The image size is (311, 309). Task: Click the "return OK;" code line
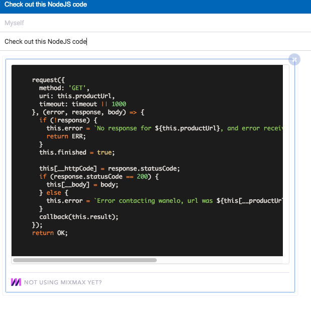tap(49, 233)
